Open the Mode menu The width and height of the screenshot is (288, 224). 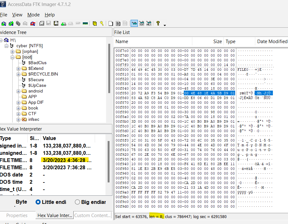33,15
